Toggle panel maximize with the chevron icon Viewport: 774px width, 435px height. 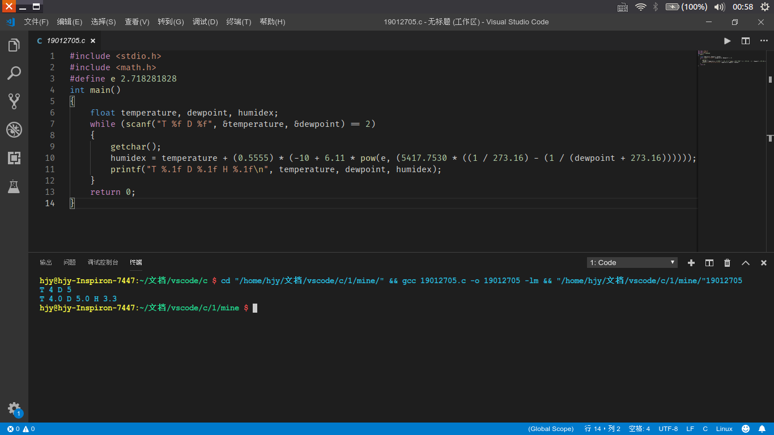[745, 262]
